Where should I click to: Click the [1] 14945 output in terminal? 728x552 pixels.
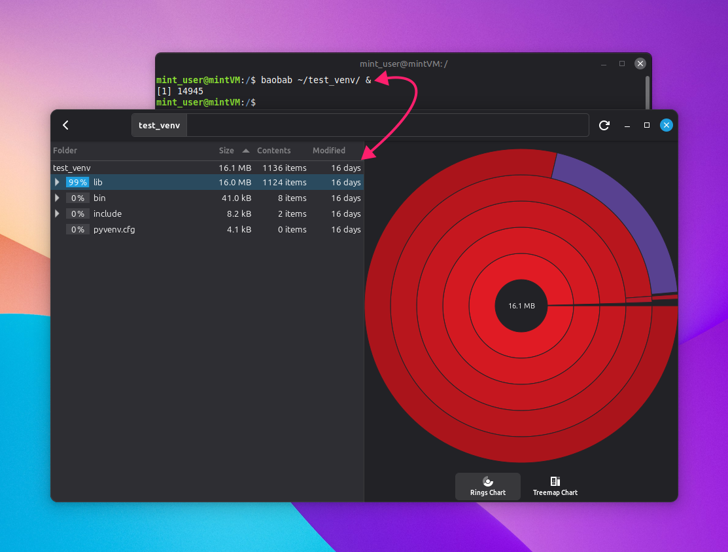[180, 91]
